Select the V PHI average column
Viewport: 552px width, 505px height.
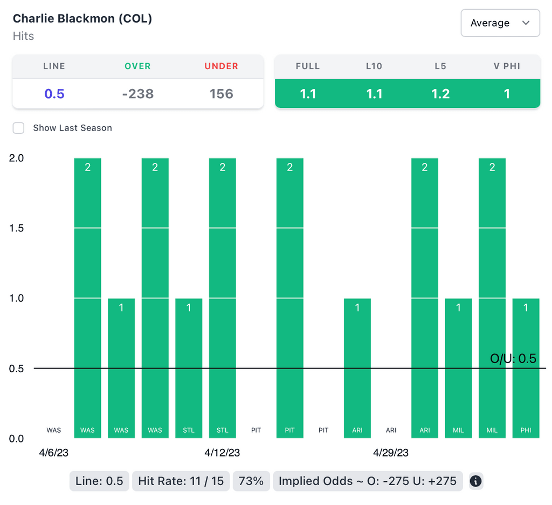(507, 93)
